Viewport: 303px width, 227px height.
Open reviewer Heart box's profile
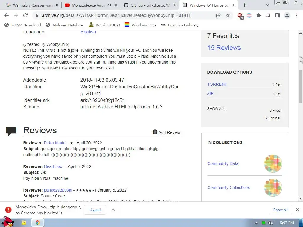tap(53, 166)
